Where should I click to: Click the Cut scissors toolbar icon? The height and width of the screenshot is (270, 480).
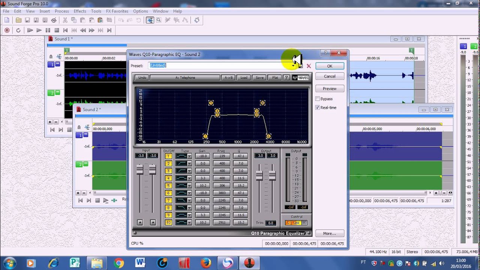tap(65, 20)
